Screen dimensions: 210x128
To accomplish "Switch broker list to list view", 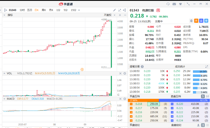I will (203, 125).
